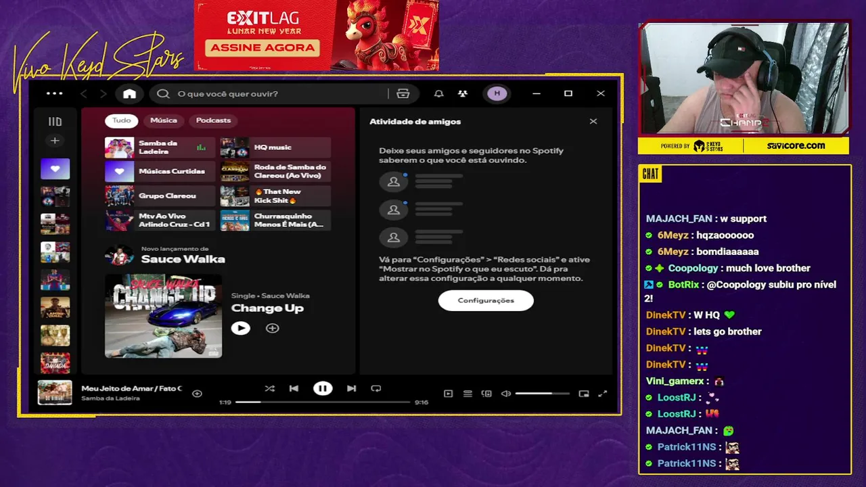This screenshot has height=487, width=866.
Task: Play the Change Up single
Action: 240,328
